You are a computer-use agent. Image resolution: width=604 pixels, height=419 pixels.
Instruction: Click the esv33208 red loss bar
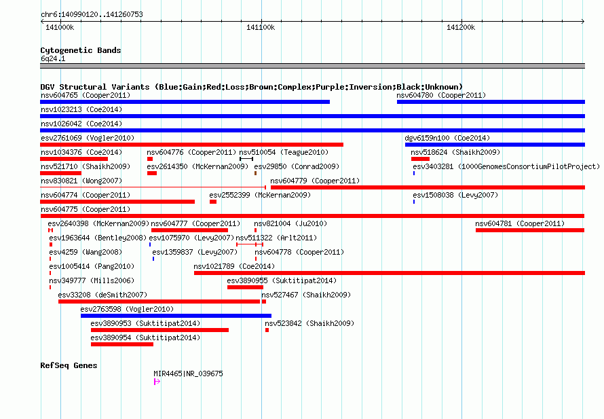(x=159, y=302)
